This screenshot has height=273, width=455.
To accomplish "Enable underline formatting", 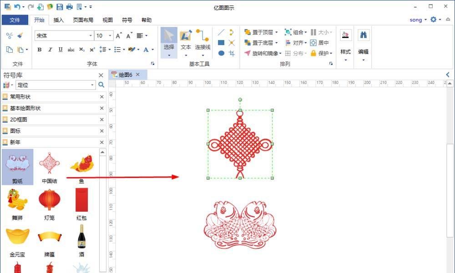I will pos(60,50).
